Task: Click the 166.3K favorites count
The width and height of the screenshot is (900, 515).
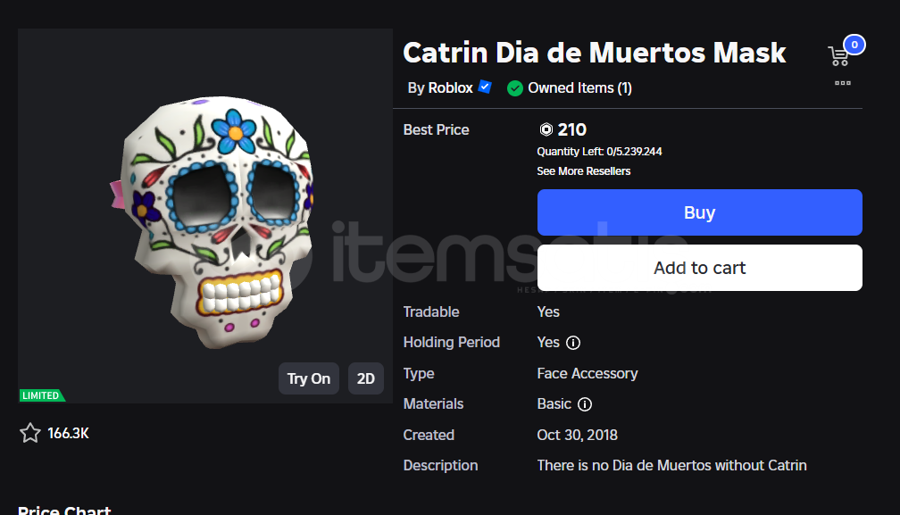Action: 68,434
